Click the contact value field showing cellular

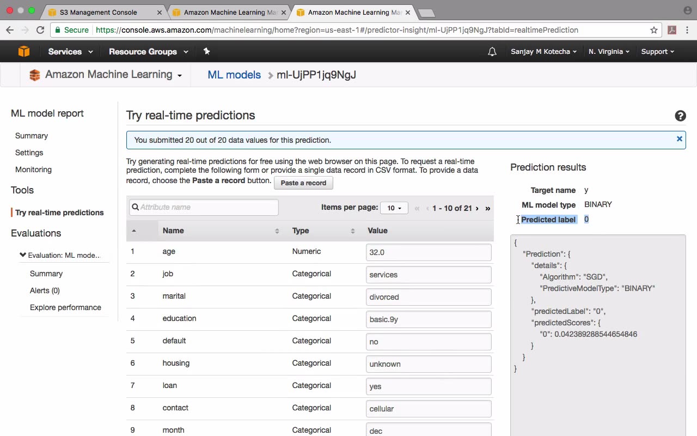(429, 409)
